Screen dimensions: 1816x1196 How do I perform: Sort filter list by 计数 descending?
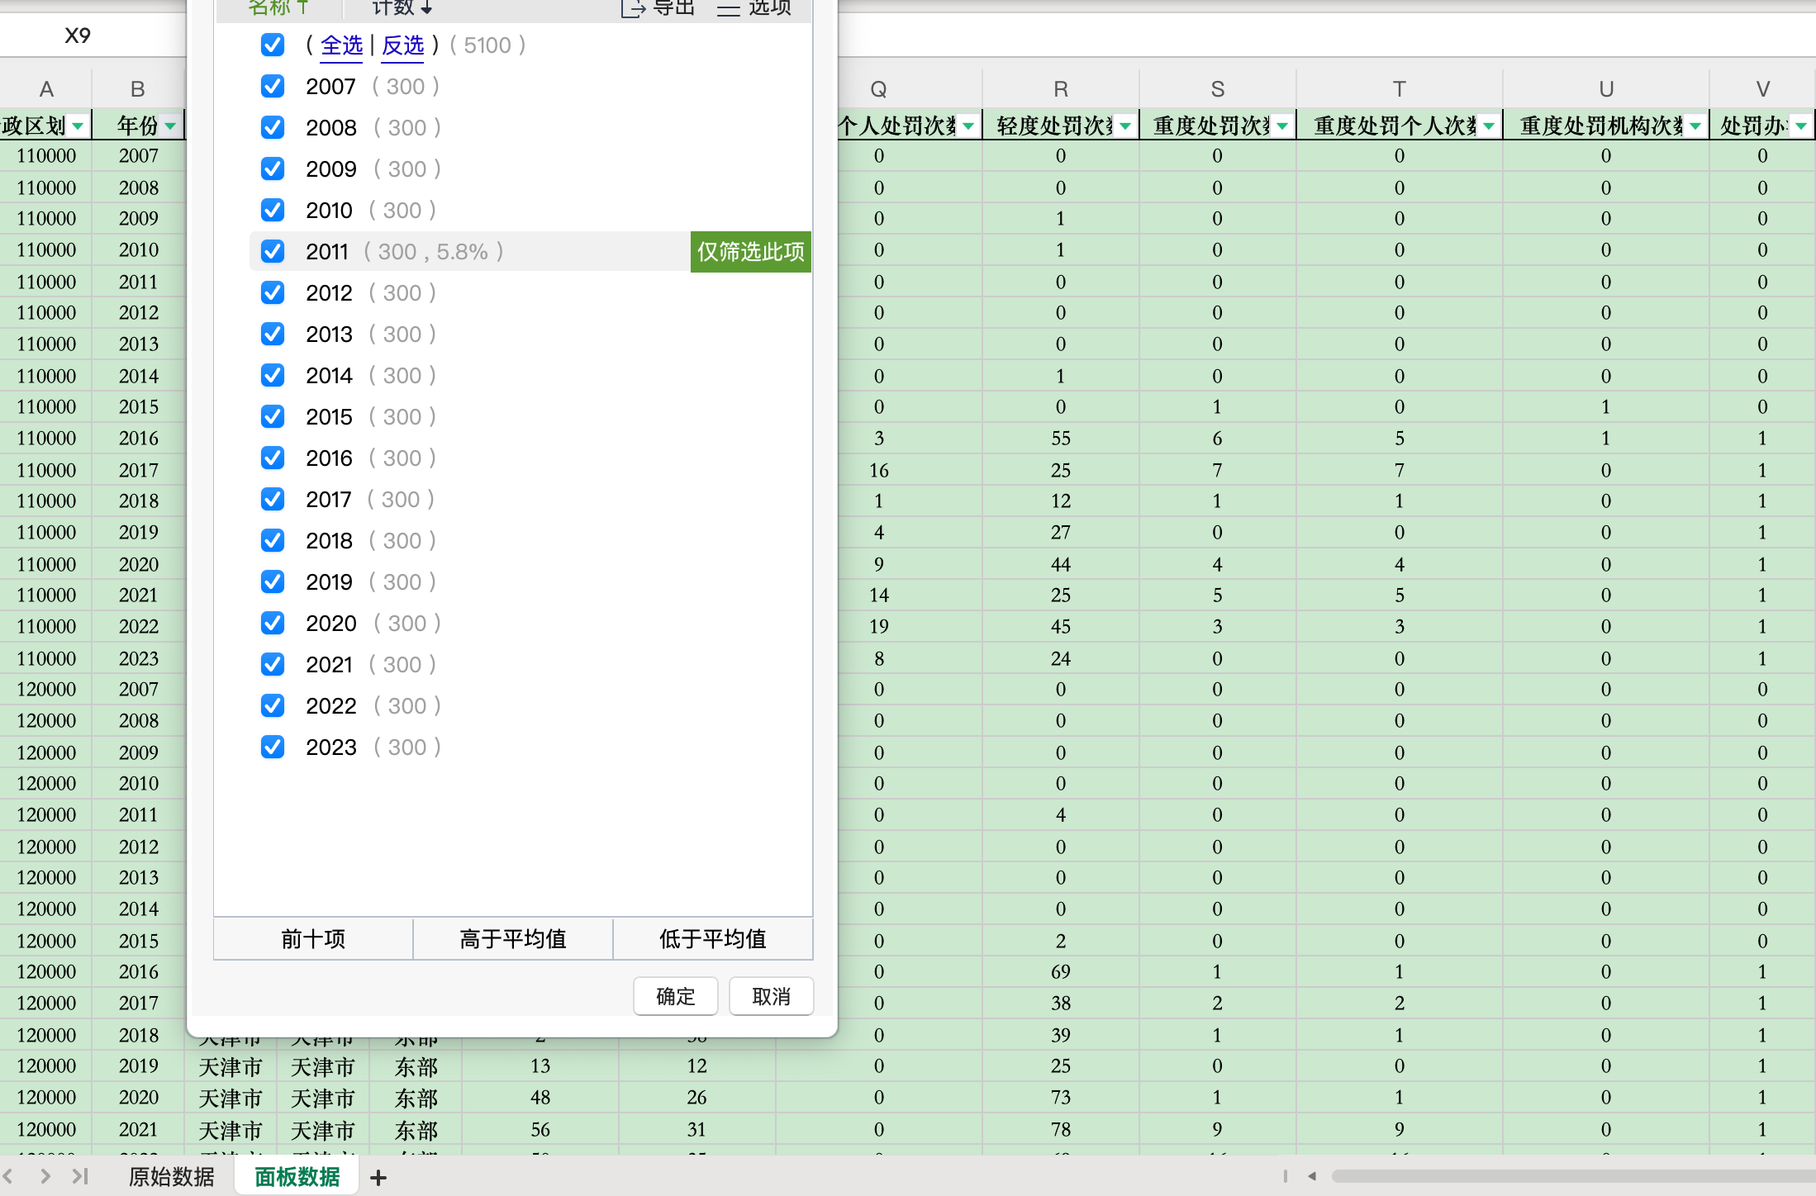[402, 8]
